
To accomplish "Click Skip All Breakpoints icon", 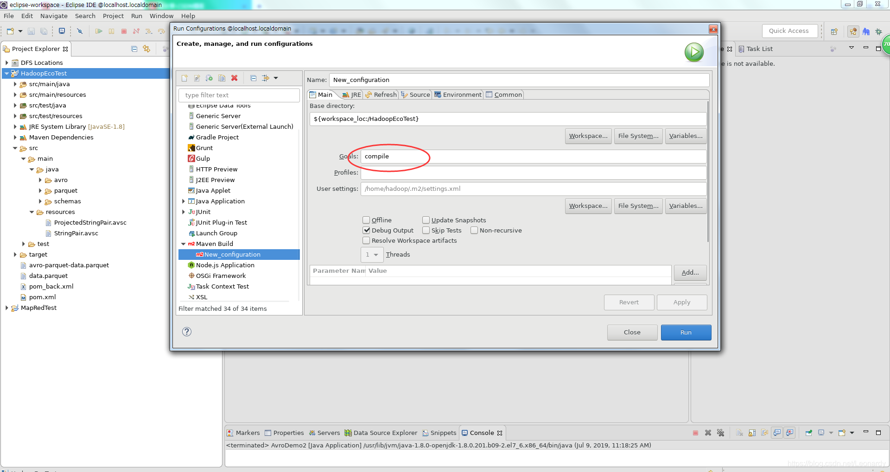I will [x=80, y=31].
